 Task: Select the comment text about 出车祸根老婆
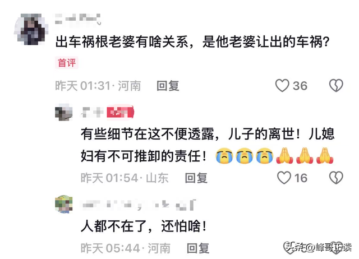(x=192, y=42)
